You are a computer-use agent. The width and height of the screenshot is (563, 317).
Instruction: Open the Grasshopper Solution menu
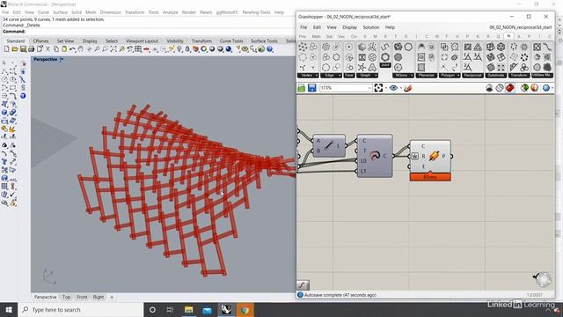[x=371, y=27]
